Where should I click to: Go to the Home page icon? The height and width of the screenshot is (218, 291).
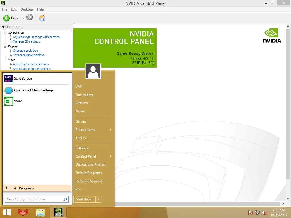pos(42,18)
